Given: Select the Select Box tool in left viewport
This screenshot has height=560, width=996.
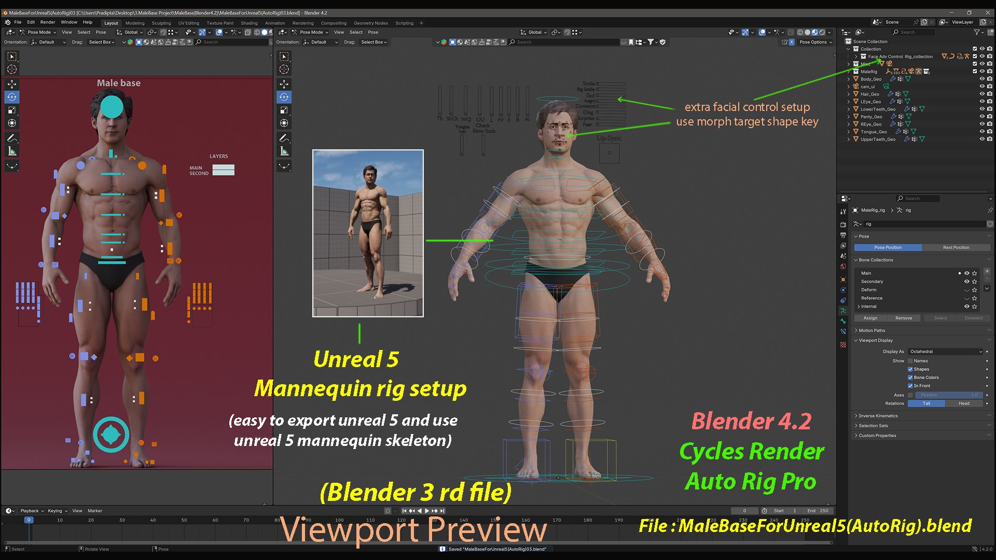Looking at the screenshot, I should [x=12, y=56].
